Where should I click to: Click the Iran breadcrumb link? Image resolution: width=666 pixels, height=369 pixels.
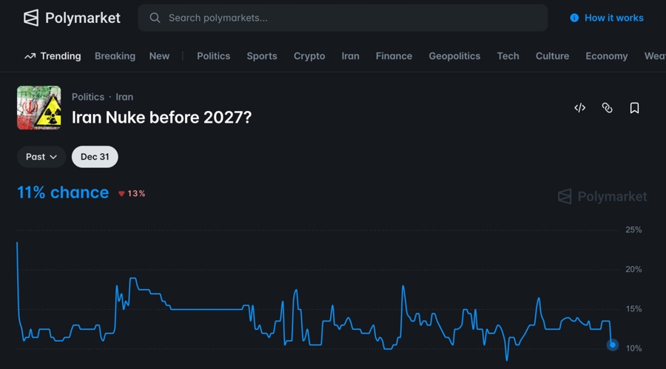[x=124, y=97]
